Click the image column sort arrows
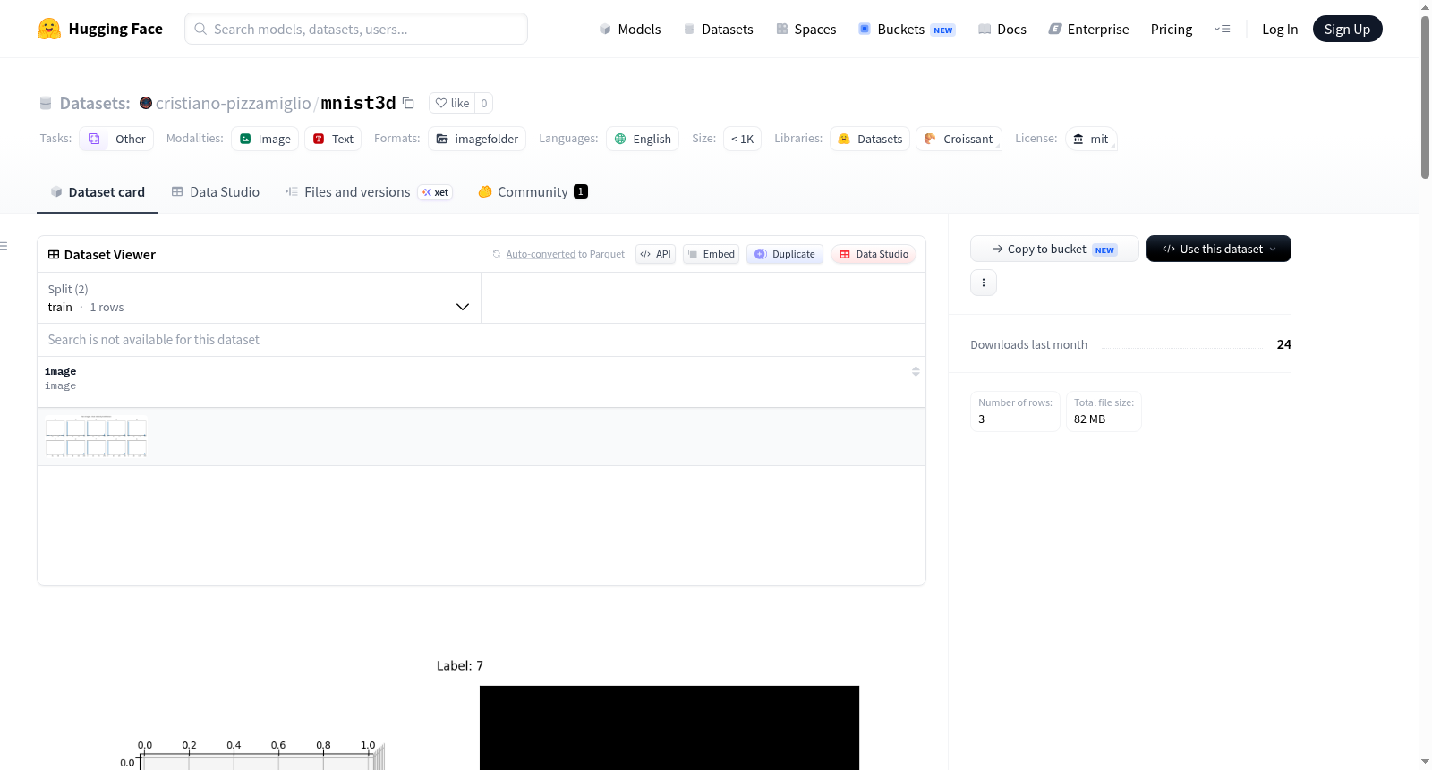 click(x=916, y=371)
